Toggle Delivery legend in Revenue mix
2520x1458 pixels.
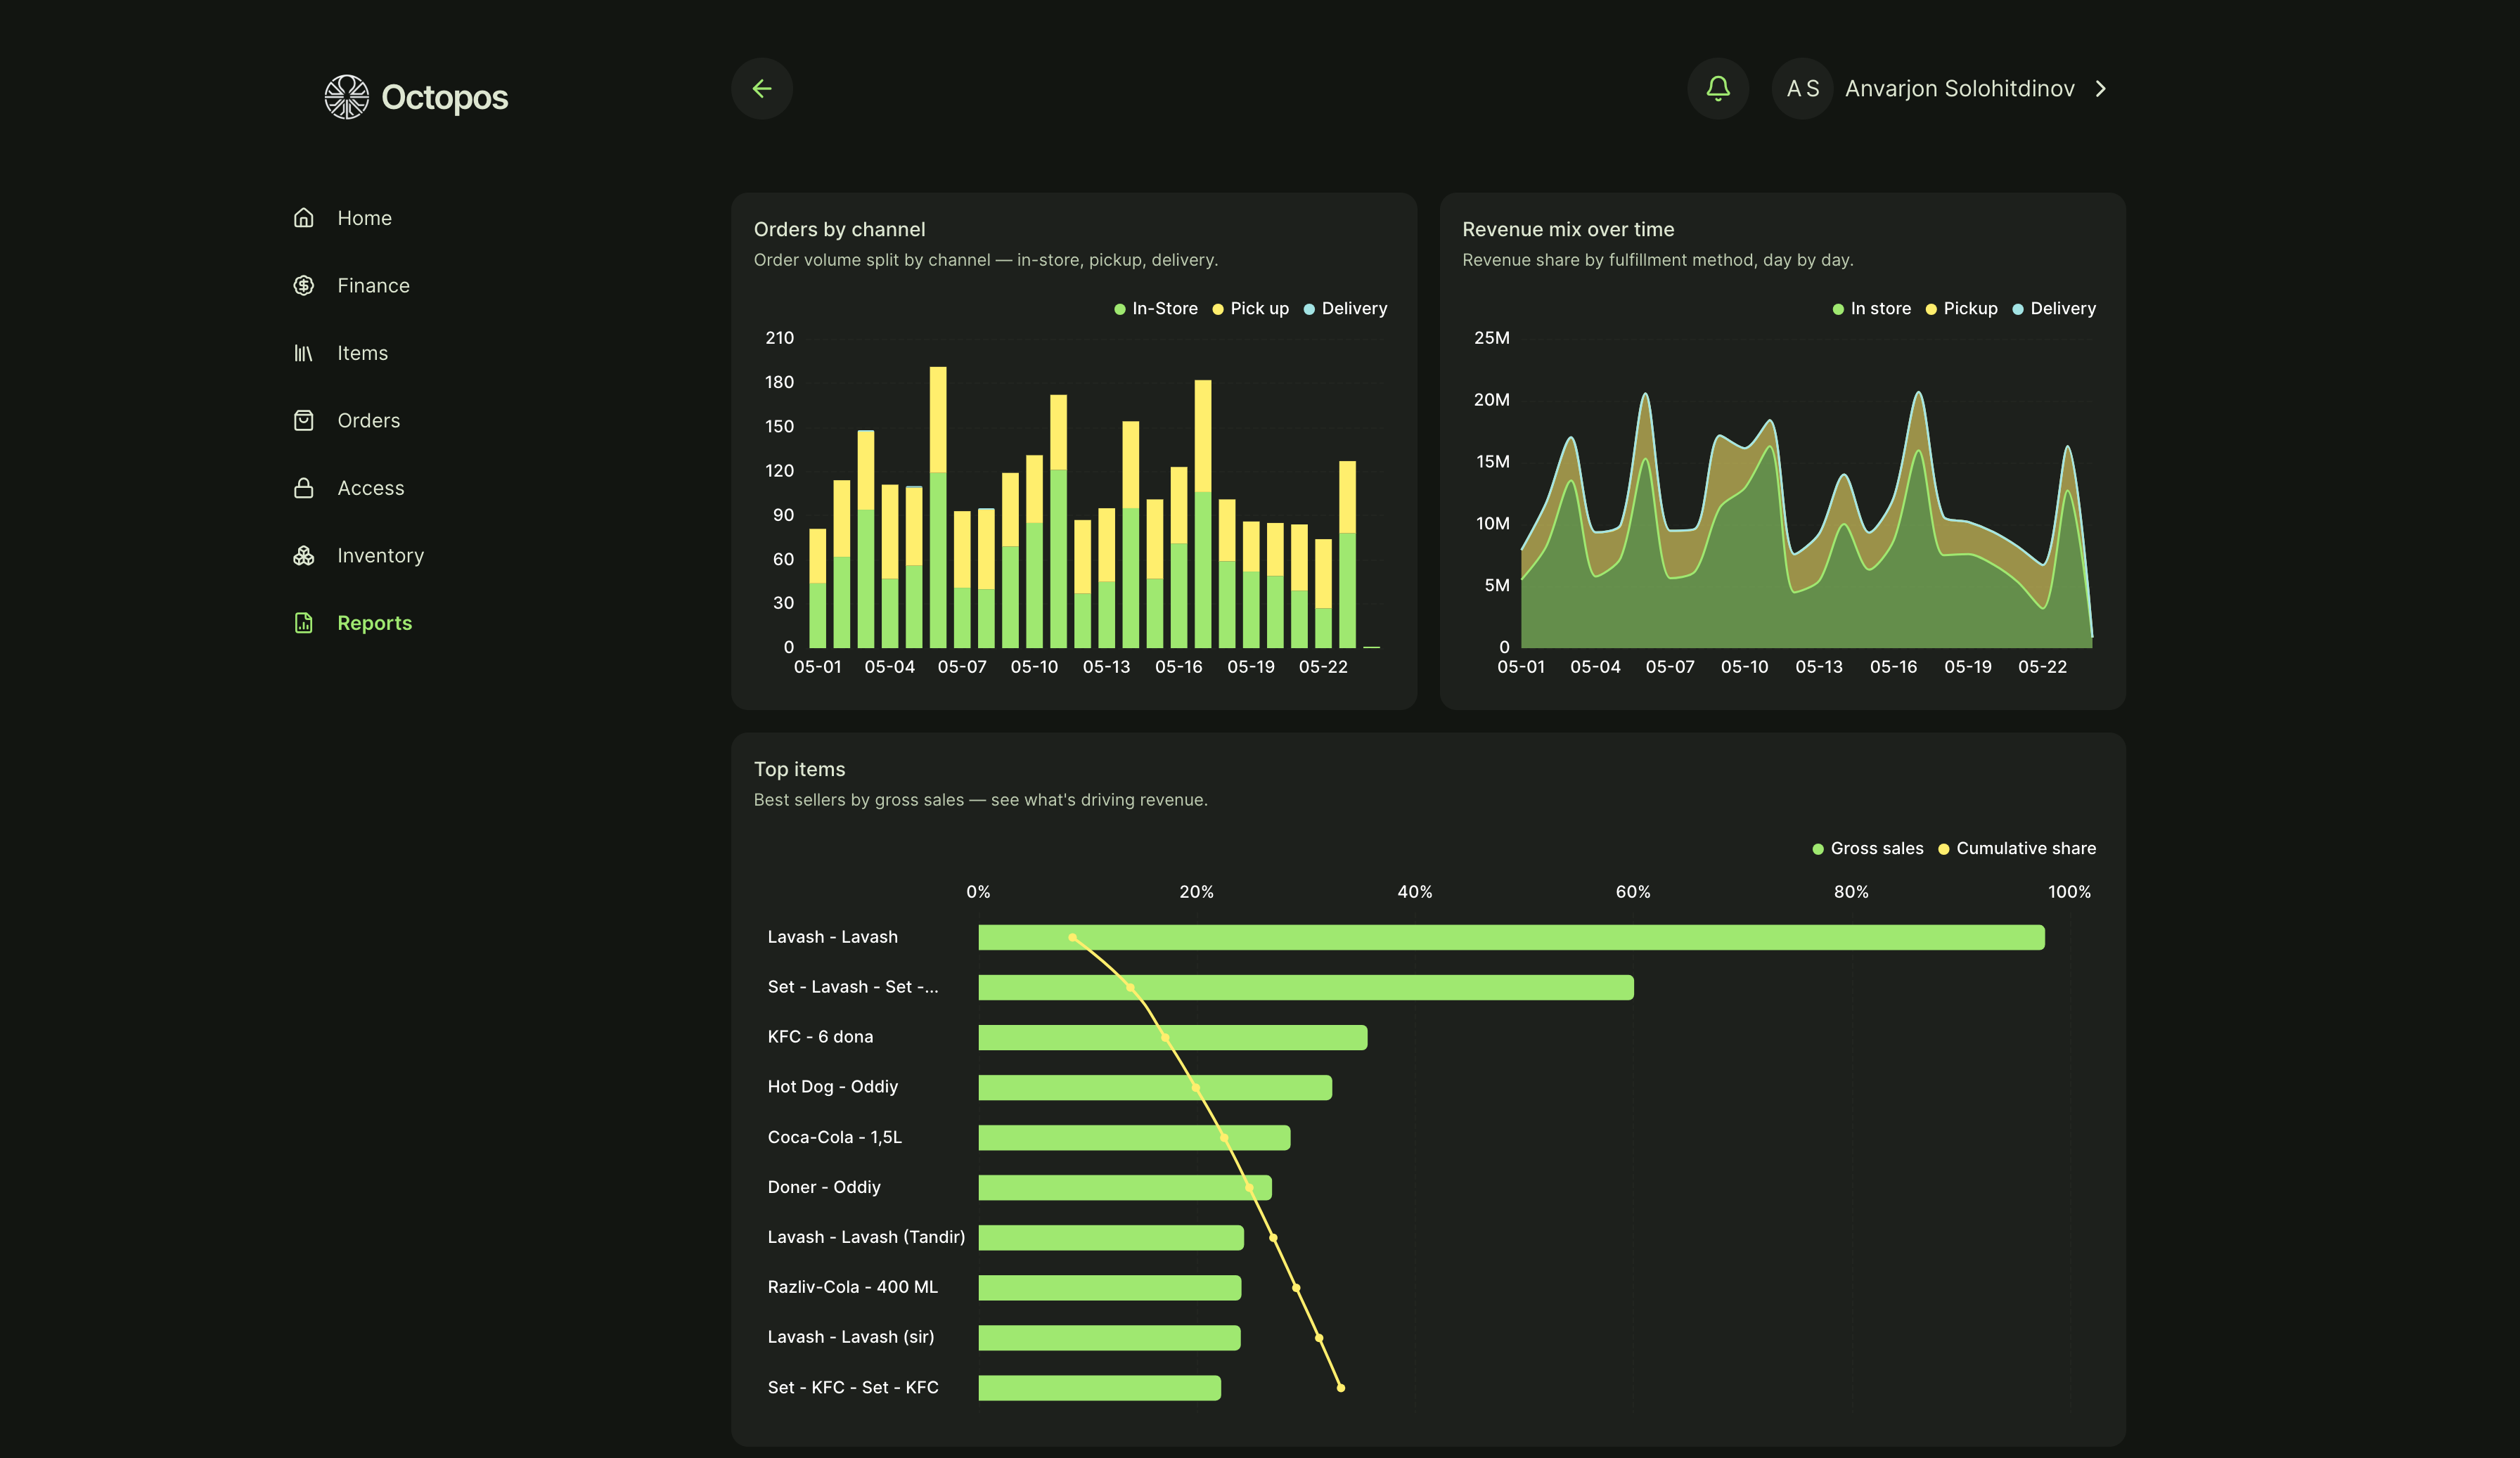click(2054, 309)
